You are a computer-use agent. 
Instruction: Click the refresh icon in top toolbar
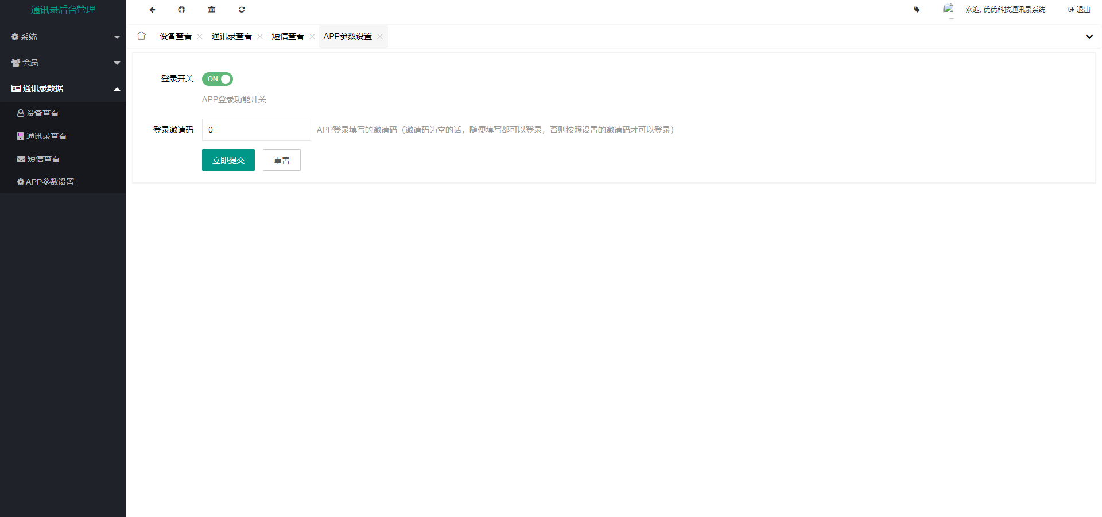242,10
